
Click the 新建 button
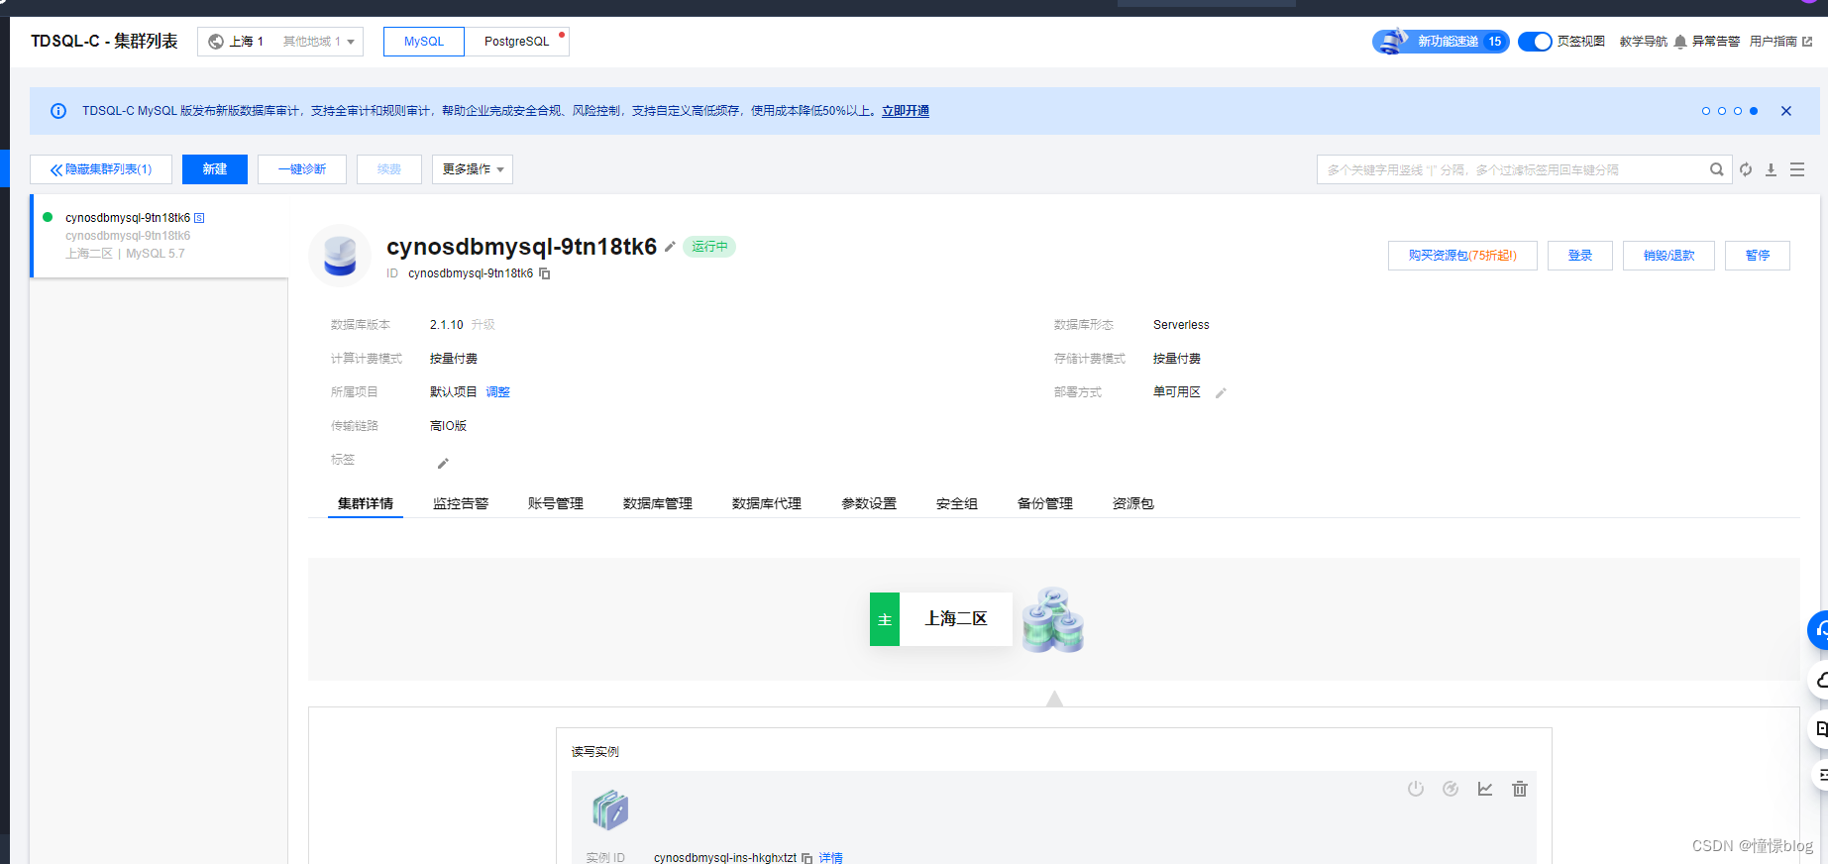215,169
